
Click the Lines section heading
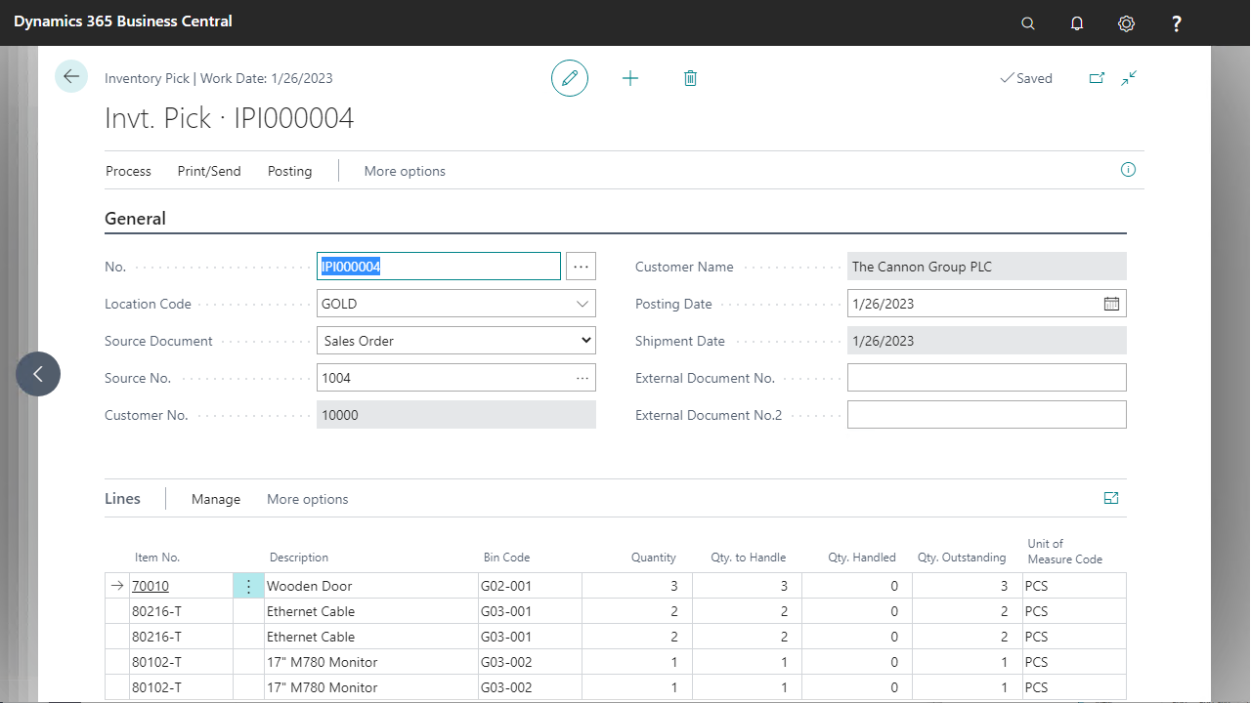click(122, 498)
